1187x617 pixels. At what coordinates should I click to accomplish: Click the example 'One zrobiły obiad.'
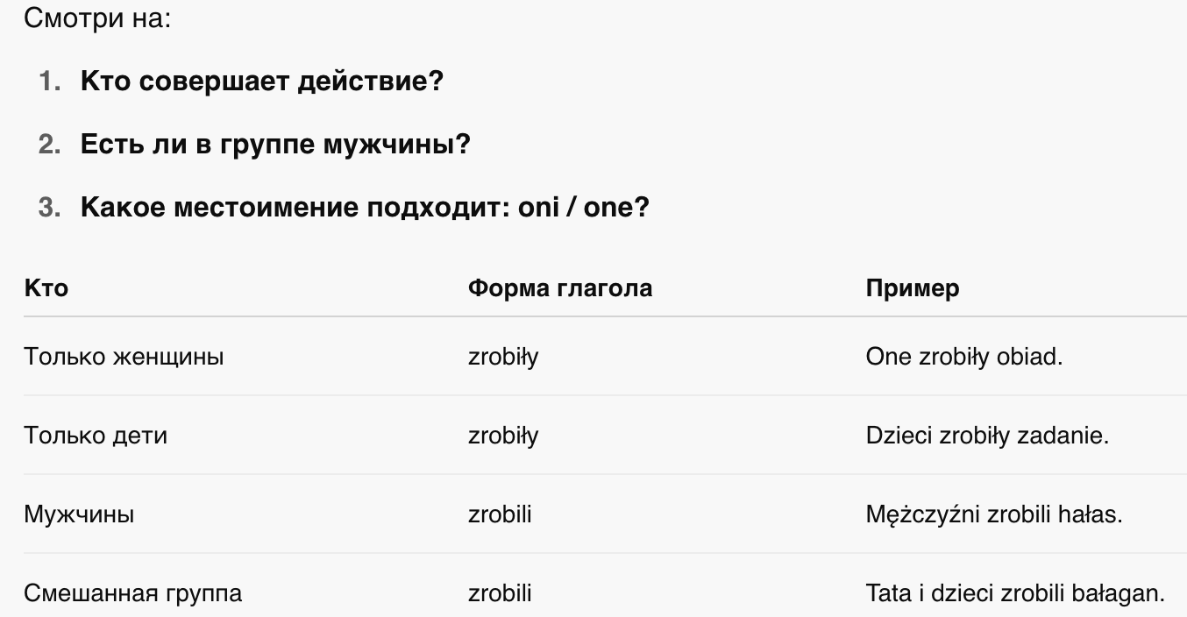click(964, 357)
